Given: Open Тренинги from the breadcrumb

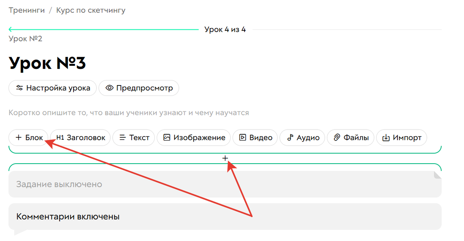Looking at the screenshot, I should click(x=26, y=10).
